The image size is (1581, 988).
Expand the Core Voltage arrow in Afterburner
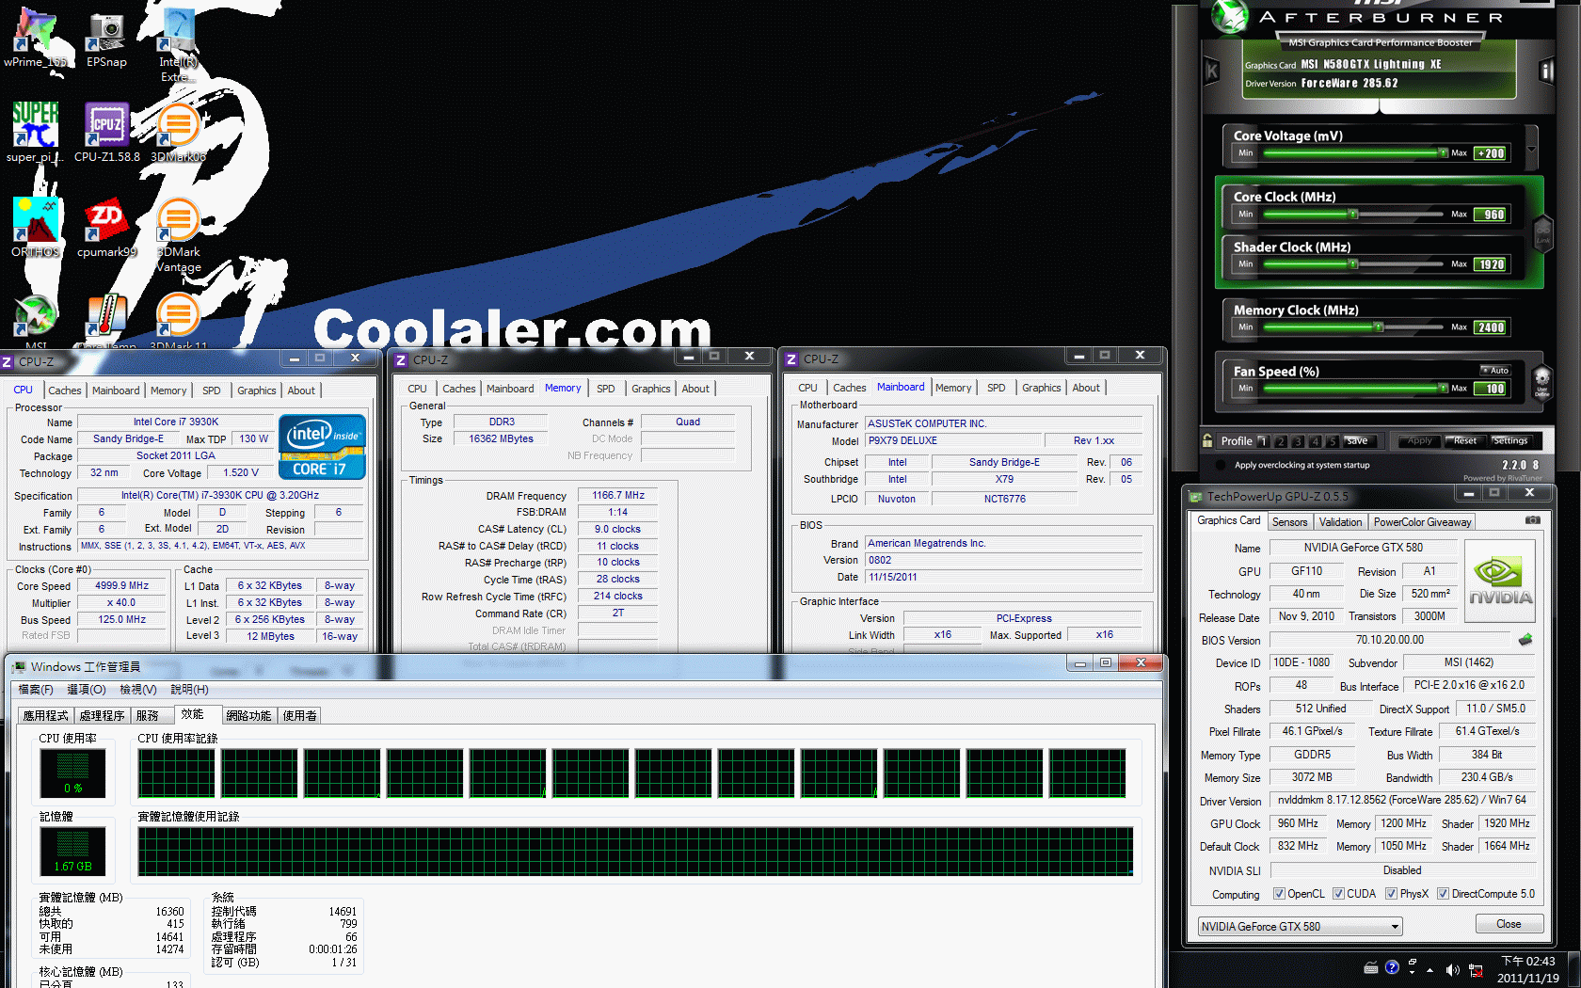point(1531,149)
